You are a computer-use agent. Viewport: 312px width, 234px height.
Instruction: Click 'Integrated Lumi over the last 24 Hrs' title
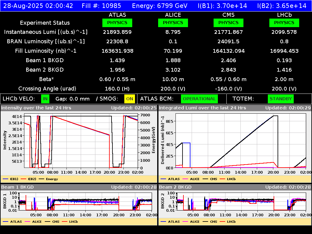[203, 108]
